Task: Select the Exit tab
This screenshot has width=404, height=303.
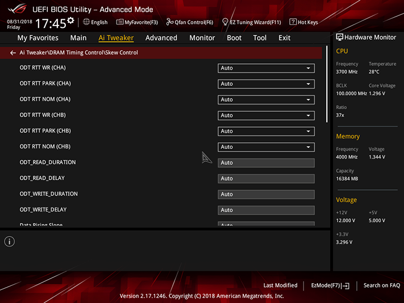Action: (x=284, y=38)
